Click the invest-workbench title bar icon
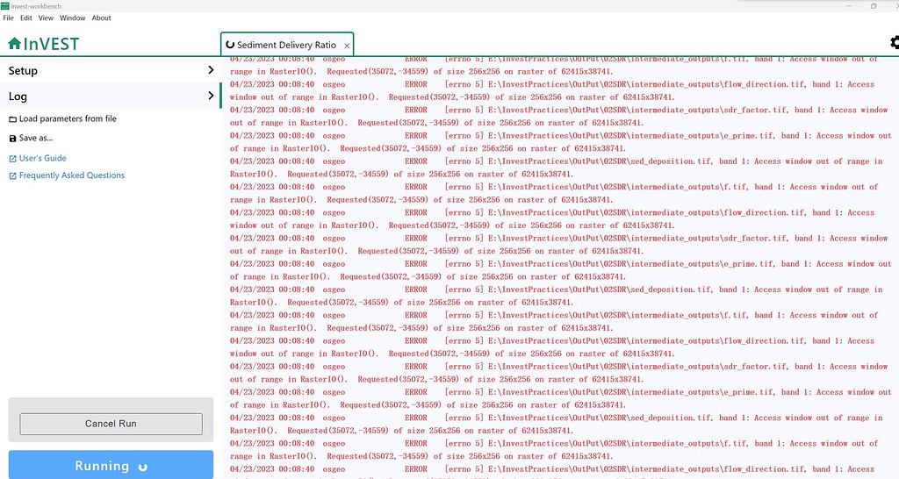 pos(5,6)
